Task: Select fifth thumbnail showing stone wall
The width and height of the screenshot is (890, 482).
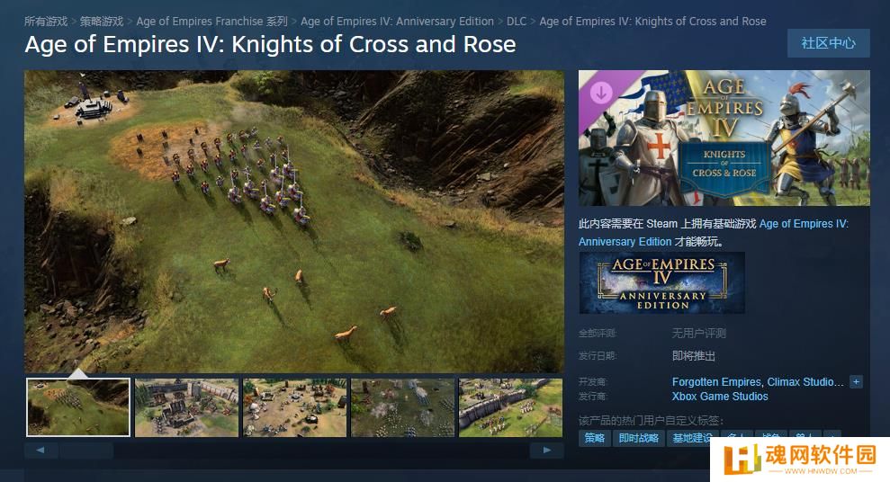Action: pos(510,407)
